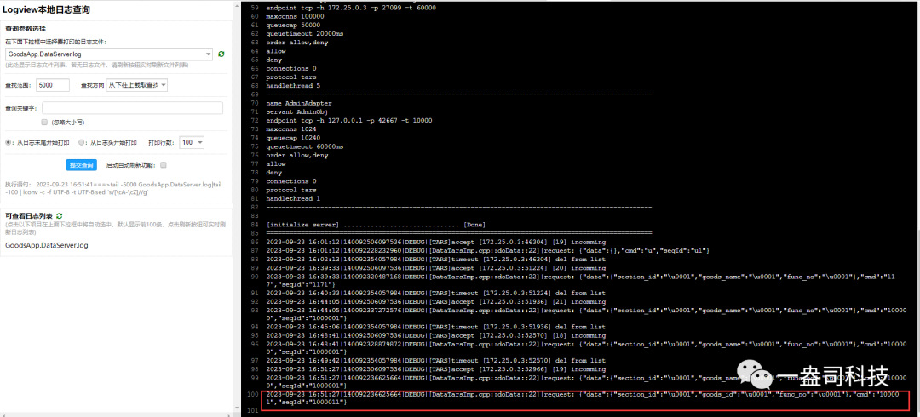Enable the 启动自动刷新功能 checkbox

[x=164, y=165]
